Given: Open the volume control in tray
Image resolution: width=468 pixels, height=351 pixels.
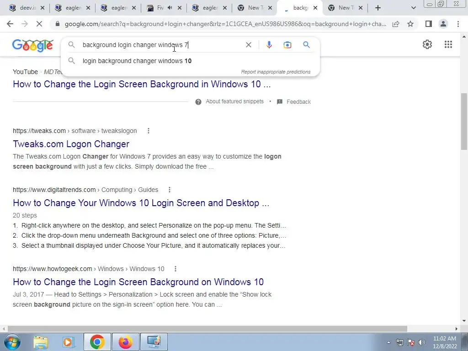Looking at the screenshot, I should 422,342.
